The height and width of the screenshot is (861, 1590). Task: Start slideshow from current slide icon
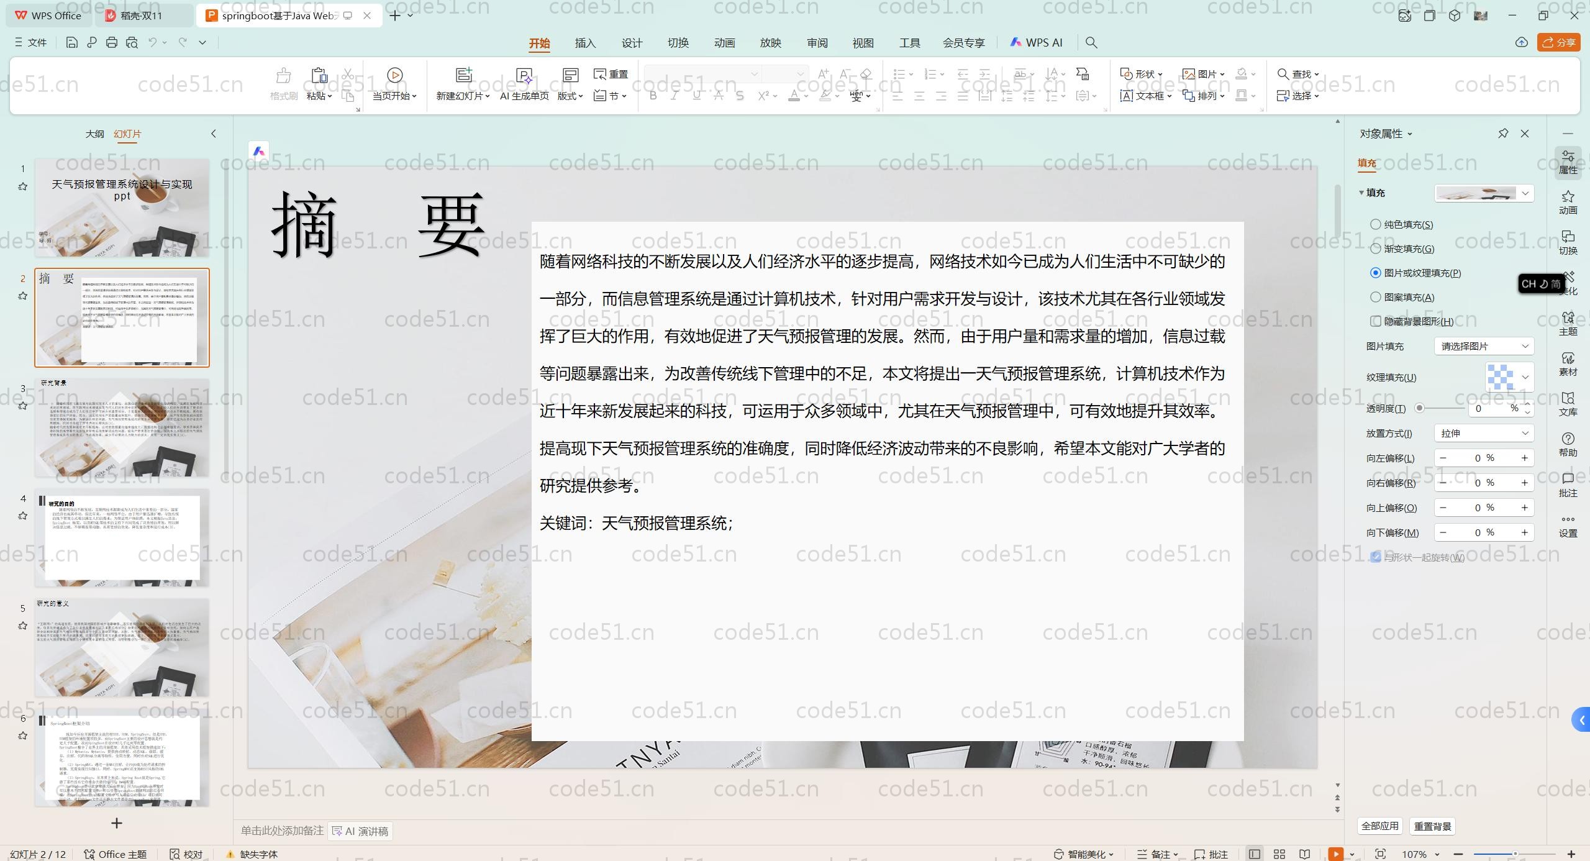[1335, 854]
